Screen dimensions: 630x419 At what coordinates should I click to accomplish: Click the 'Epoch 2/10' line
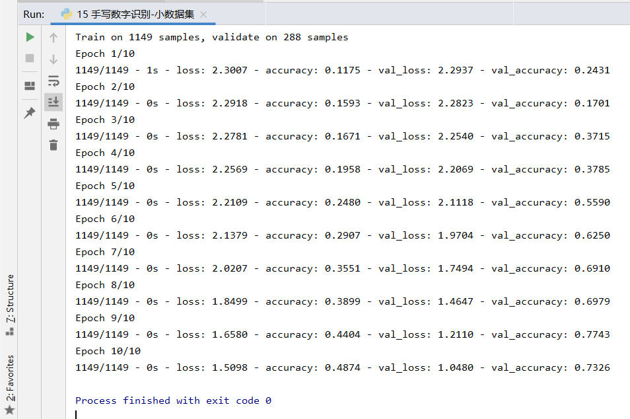point(105,87)
